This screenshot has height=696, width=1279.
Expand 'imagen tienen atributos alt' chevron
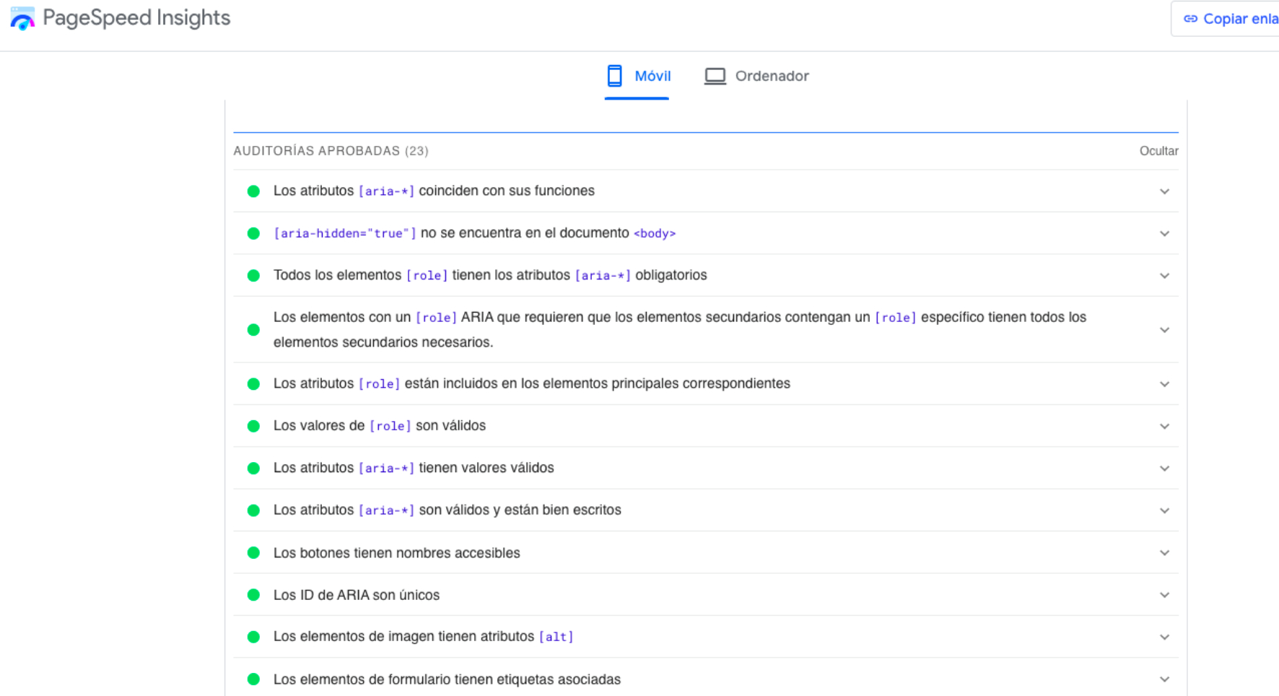(1164, 637)
